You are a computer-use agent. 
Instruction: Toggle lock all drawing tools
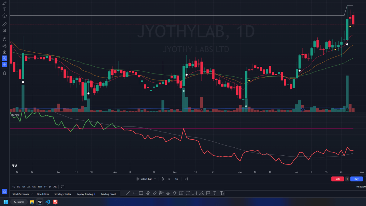click(5, 52)
